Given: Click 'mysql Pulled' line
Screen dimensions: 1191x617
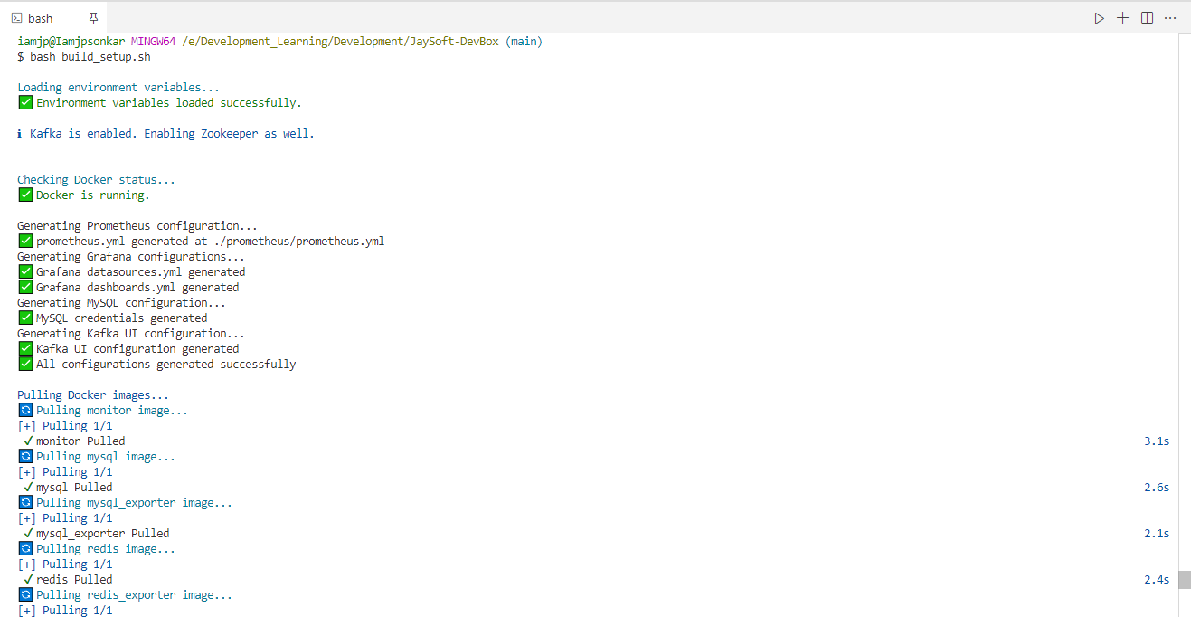Looking at the screenshot, I should pos(68,488).
